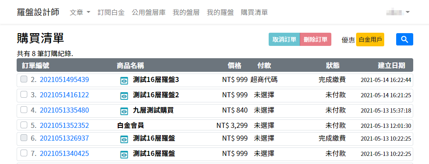Click product name 測試16層羅盤3

(x=156, y=79)
